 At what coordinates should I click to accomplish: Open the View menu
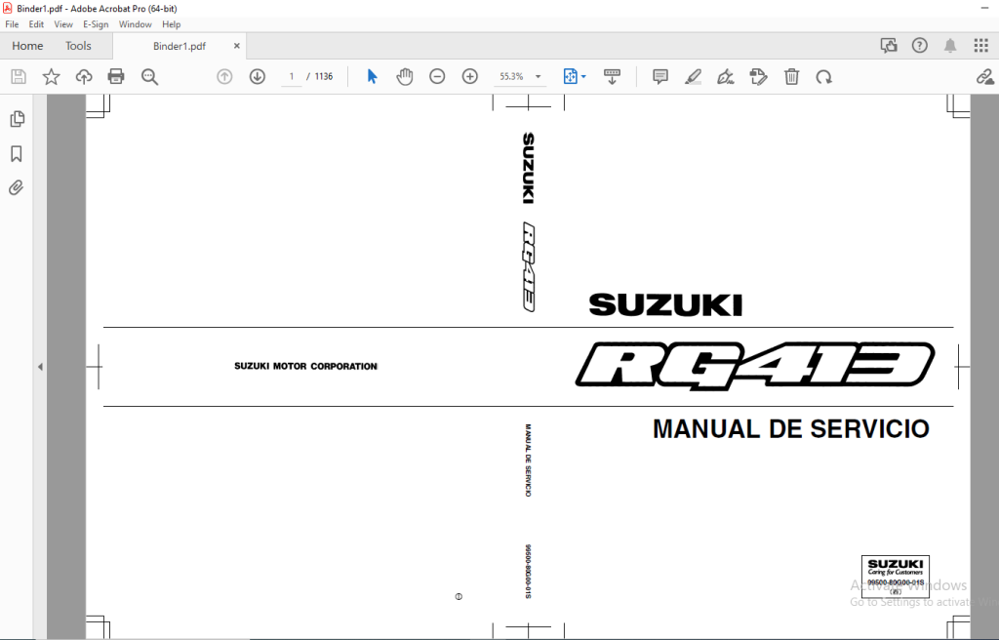(63, 24)
